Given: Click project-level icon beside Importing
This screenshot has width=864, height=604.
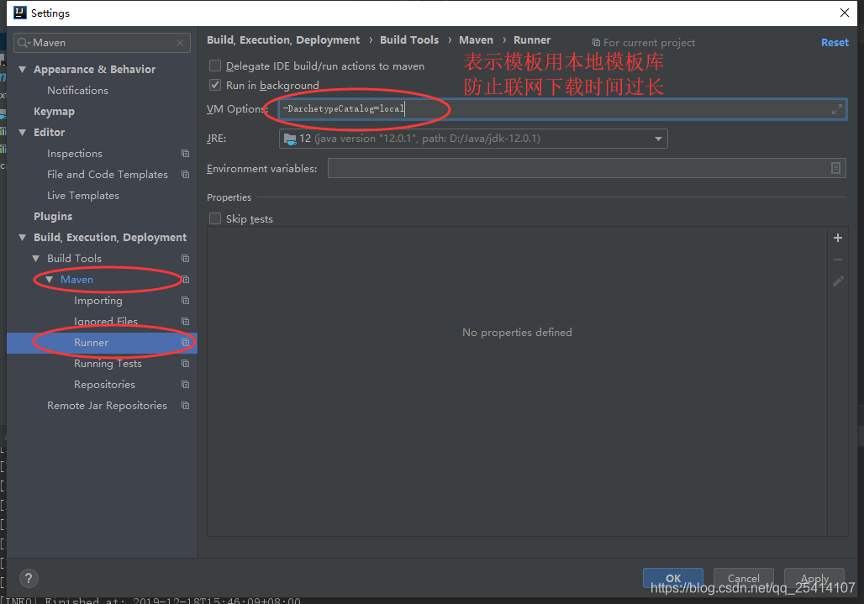Looking at the screenshot, I should tap(185, 301).
